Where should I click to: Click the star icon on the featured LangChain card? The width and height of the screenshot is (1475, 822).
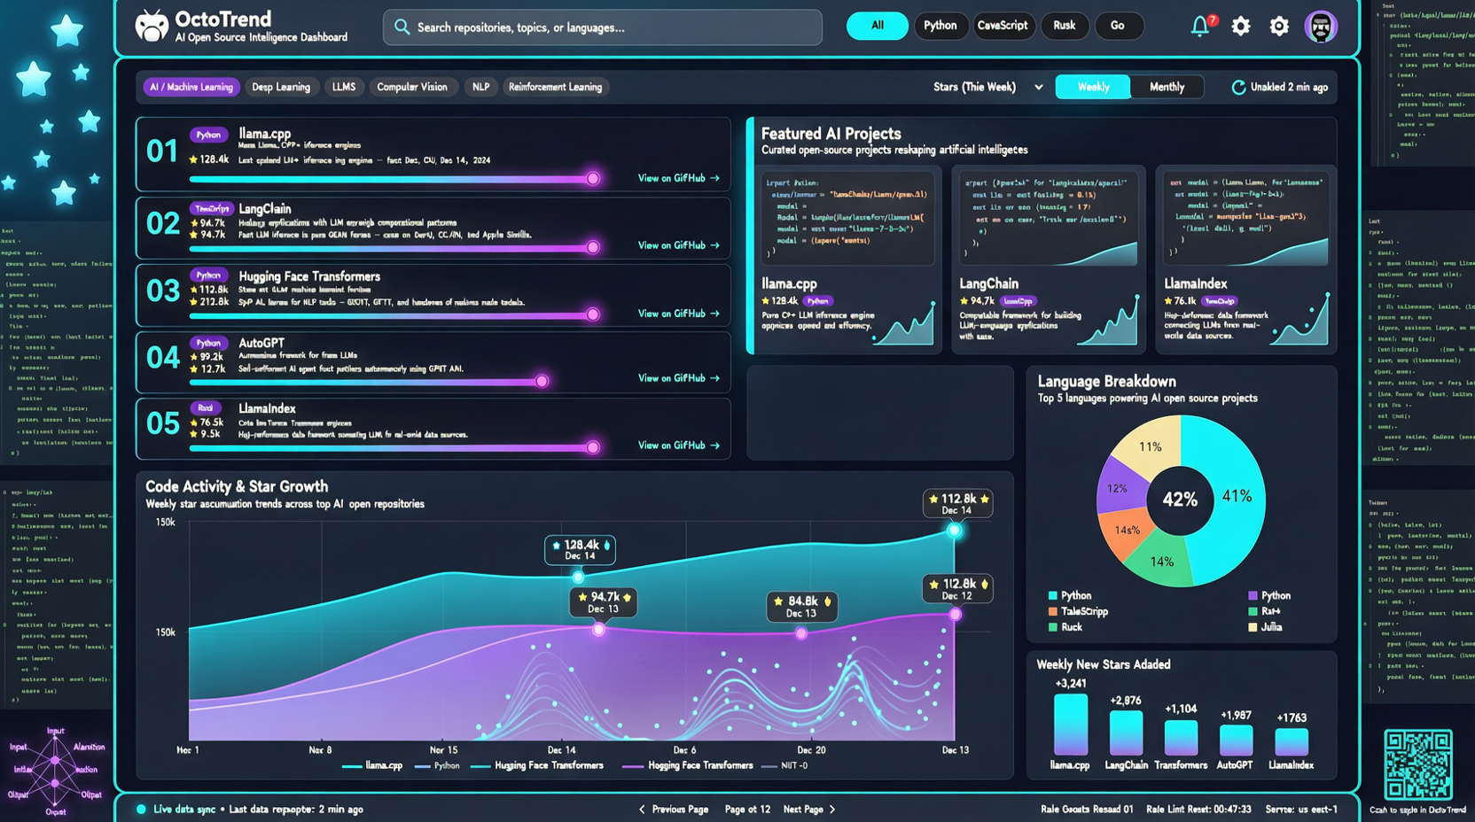tap(964, 301)
